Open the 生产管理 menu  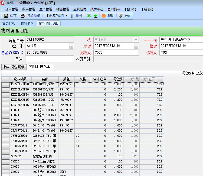(46, 9)
